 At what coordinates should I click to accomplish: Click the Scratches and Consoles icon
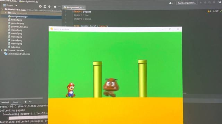pos(6,54)
